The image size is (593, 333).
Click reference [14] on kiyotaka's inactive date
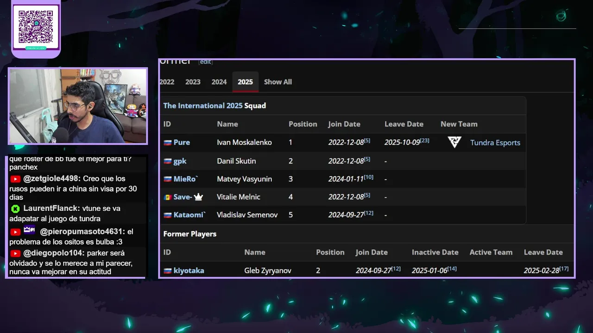(452, 268)
